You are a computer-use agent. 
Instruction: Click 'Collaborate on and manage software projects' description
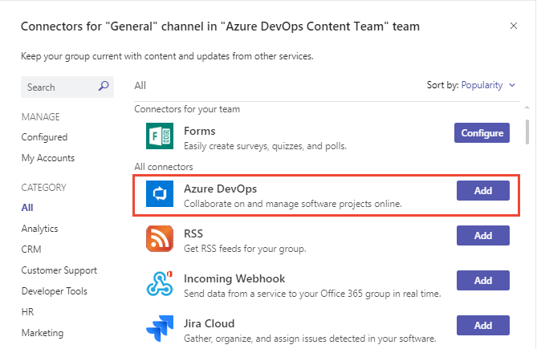coord(293,204)
